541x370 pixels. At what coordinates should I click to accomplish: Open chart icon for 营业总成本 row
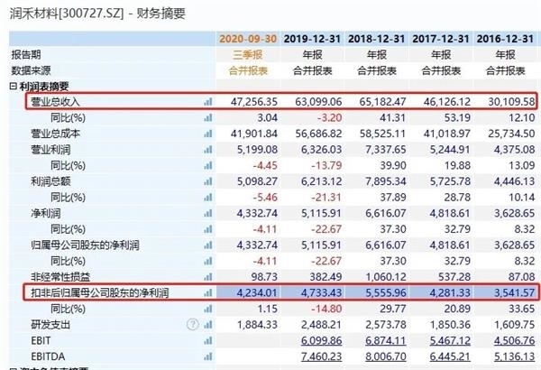208,134
